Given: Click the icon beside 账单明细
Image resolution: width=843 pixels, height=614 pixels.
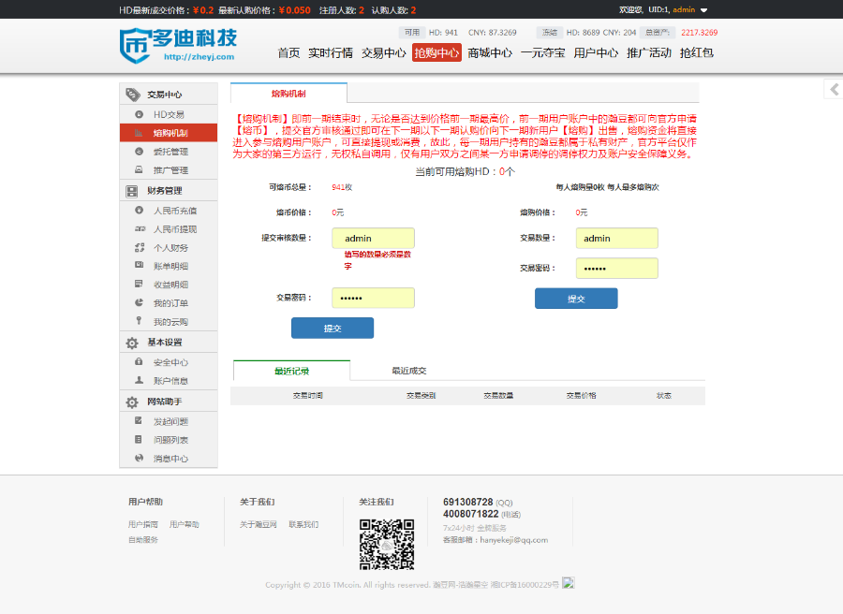Looking at the screenshot, I should (x=140, y=266).
